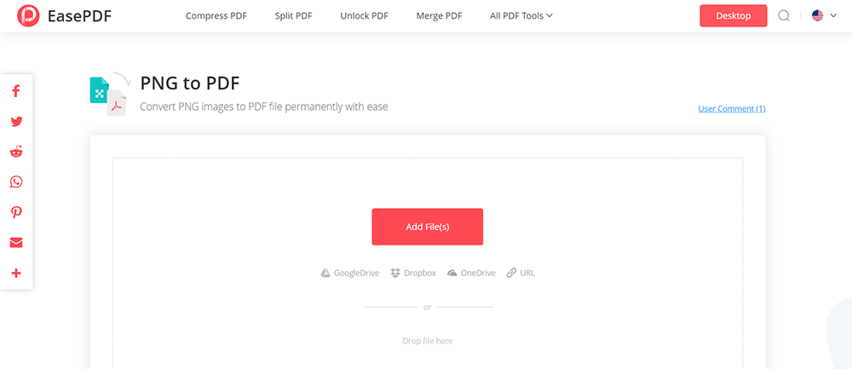Share page via WhatsApp
The height and width of the screenshot is (369, 852).
[16, 182]
